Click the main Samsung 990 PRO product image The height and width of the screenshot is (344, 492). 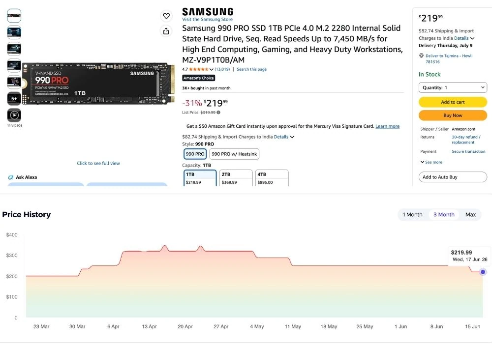[98, 84]
